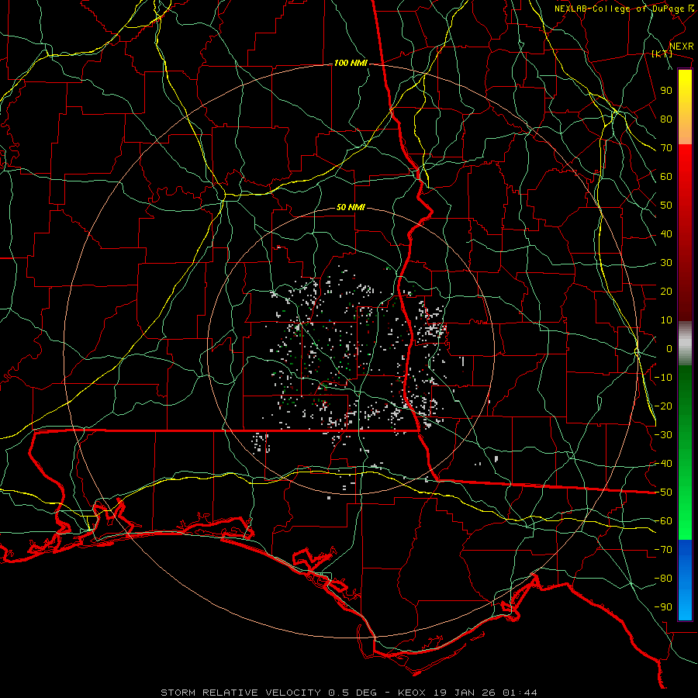
Task: Click the 19 JAN 26 date in caption
Action: click(x=465, y=693)
